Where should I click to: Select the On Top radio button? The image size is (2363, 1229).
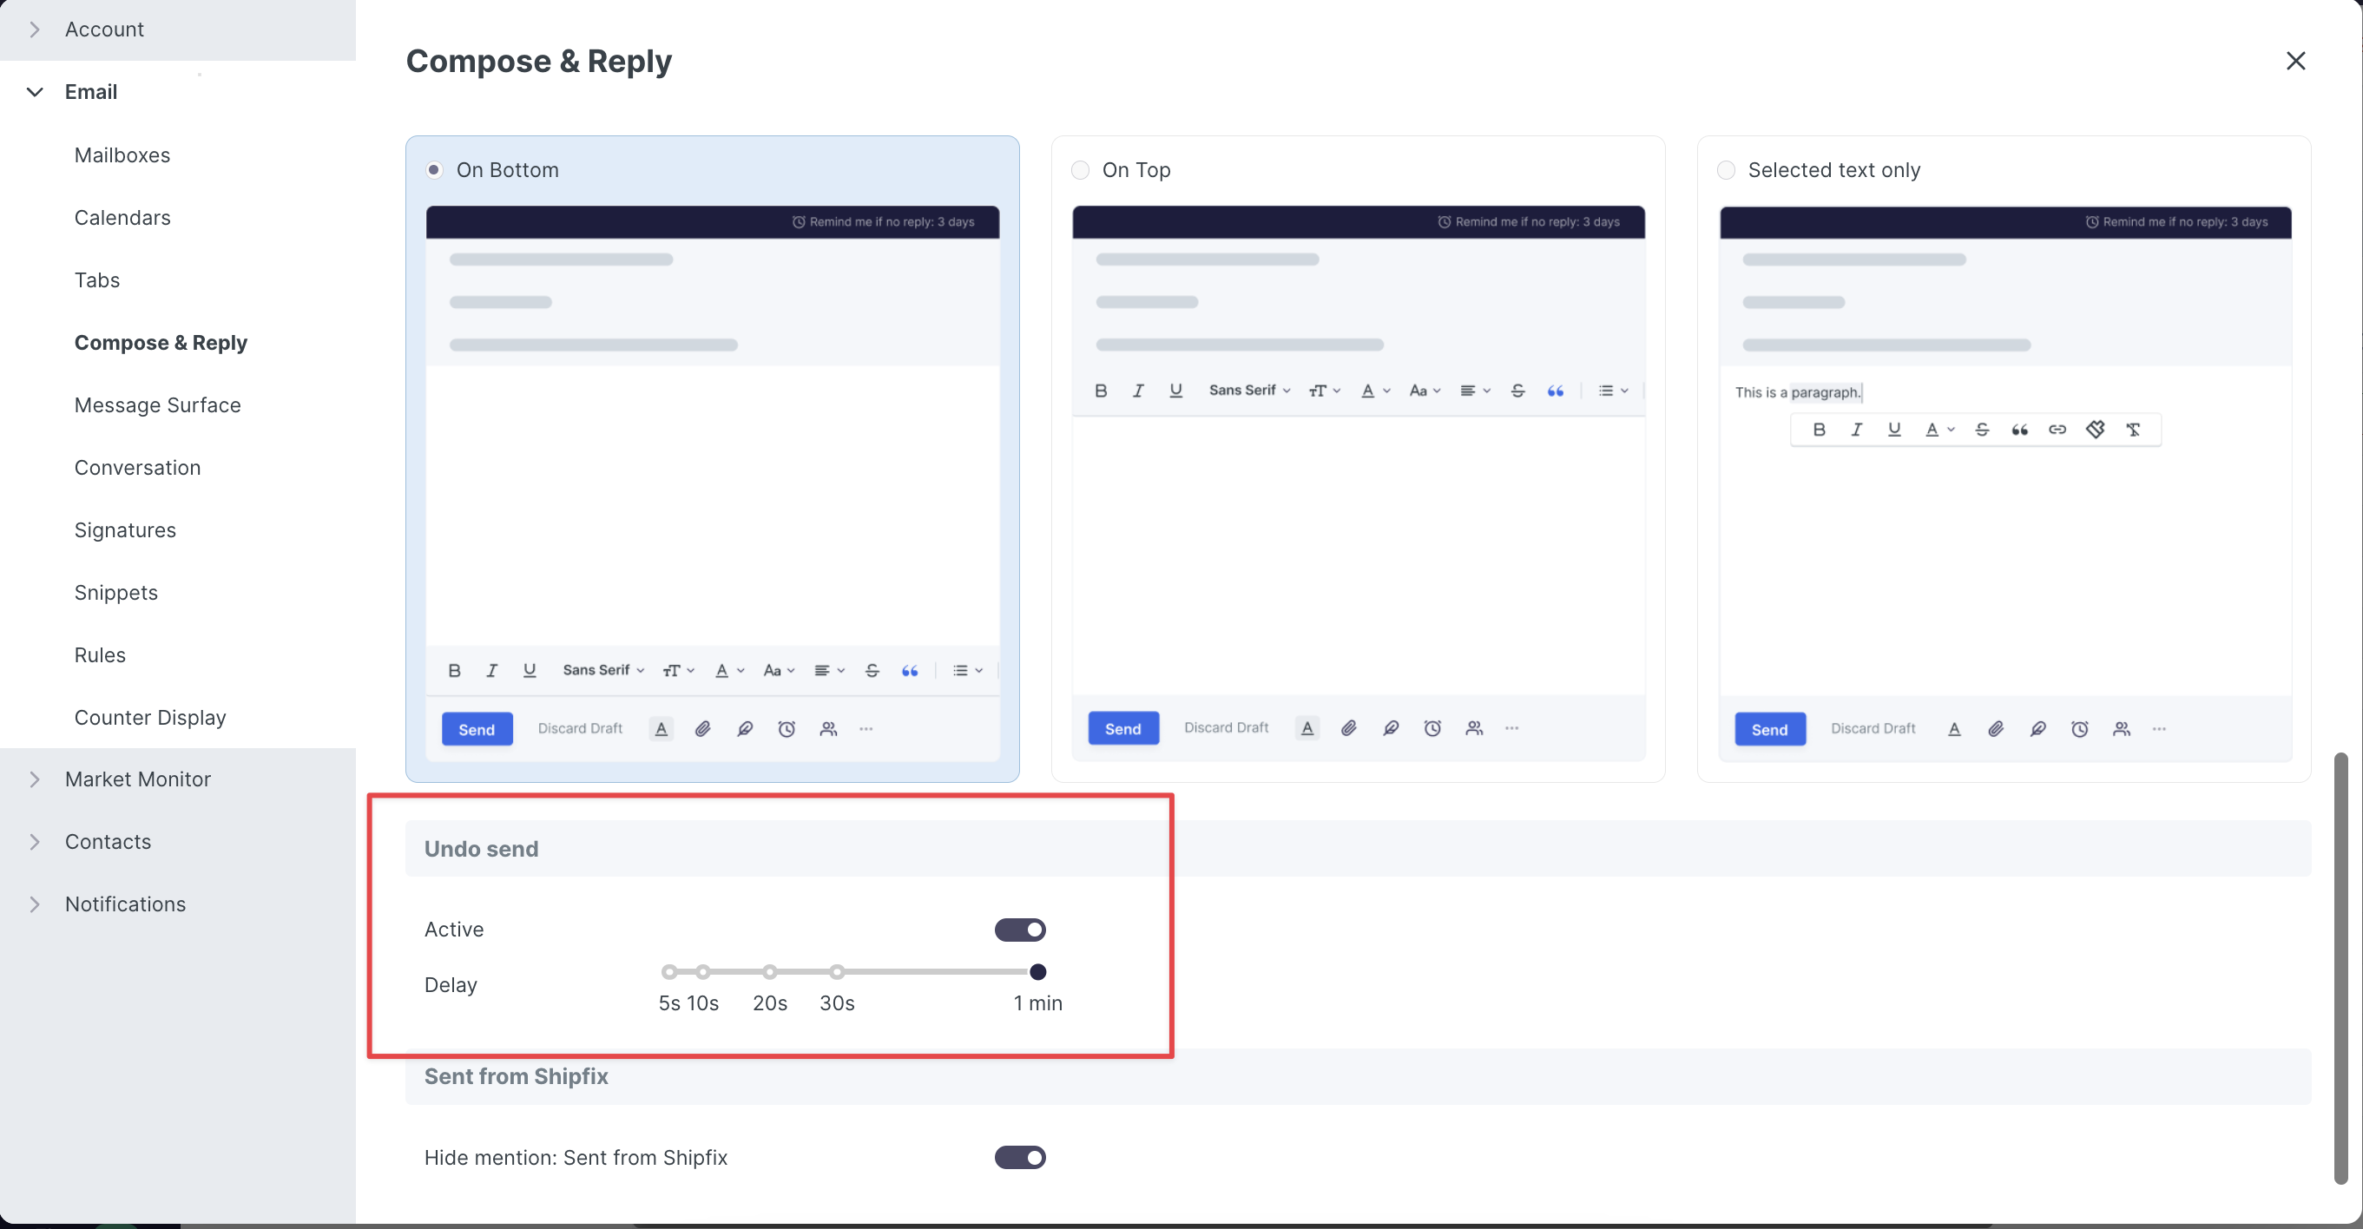pos(1080,169)
